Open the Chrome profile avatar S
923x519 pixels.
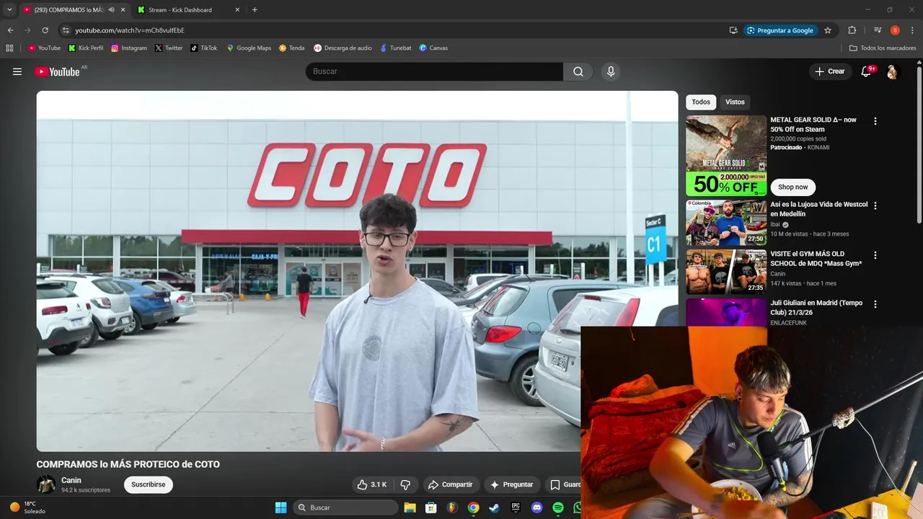tap(895, 30)
